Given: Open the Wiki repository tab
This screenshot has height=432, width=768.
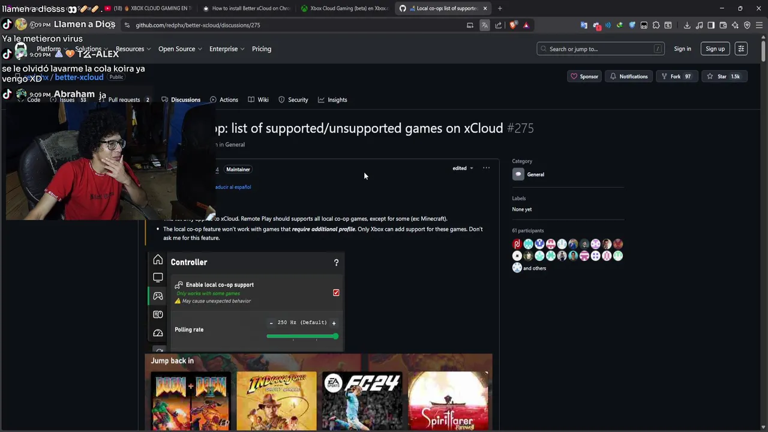Looking at the screenshot, I should [258, 100].
